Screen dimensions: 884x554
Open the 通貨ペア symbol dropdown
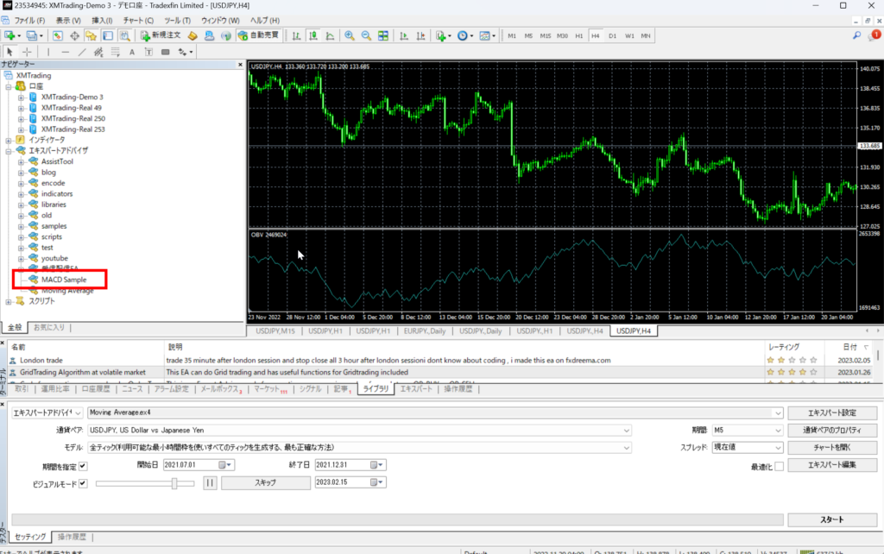[626, 430]
